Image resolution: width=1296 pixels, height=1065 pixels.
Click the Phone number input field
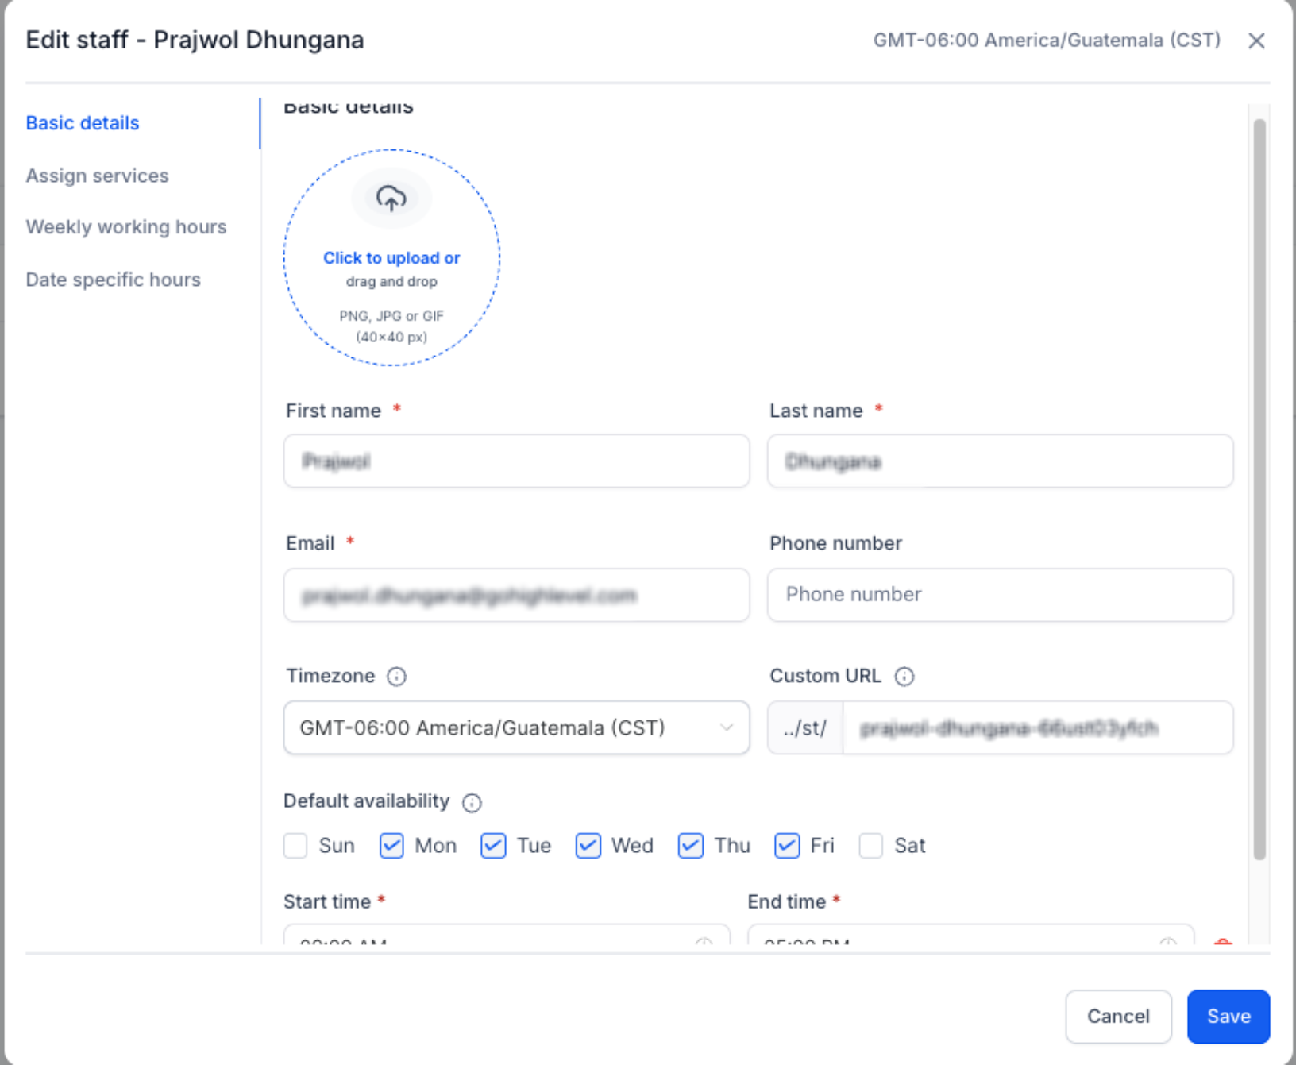tap(1001, 595)
